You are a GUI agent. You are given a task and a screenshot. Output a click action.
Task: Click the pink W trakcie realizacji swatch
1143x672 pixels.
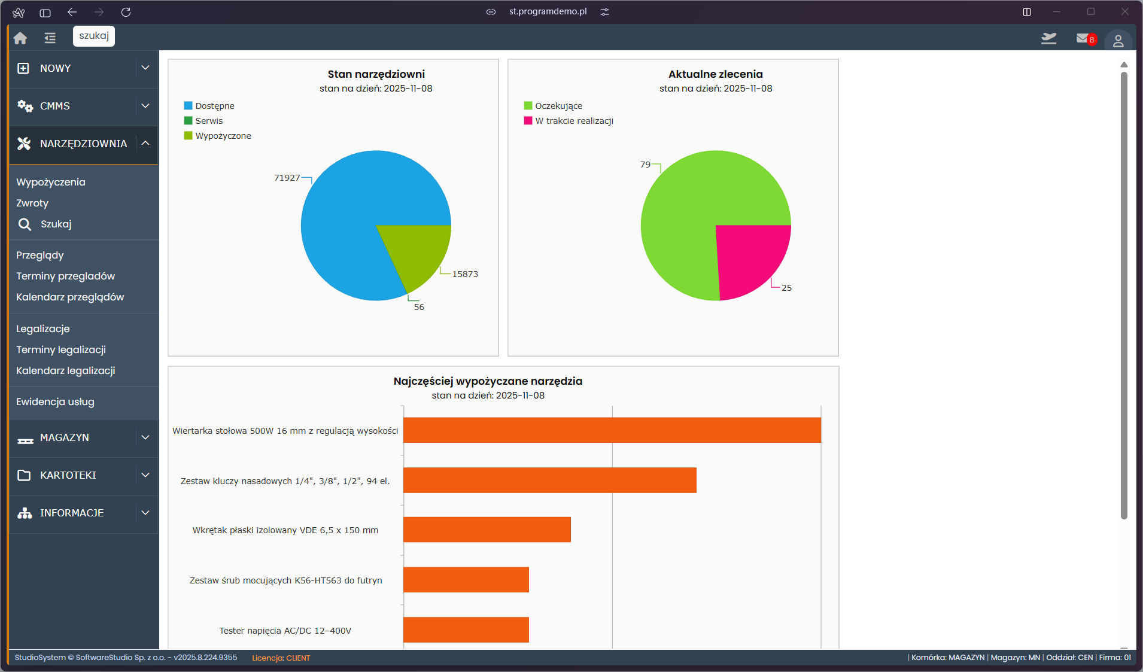(x=528, y=121)
